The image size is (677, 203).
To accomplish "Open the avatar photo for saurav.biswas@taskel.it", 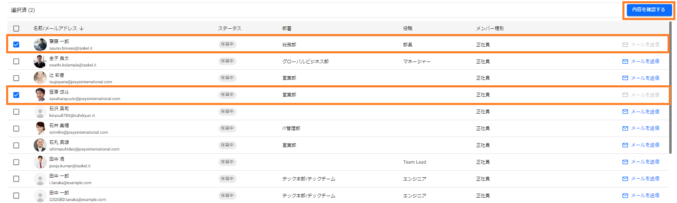I will click(x=40, y=44).
